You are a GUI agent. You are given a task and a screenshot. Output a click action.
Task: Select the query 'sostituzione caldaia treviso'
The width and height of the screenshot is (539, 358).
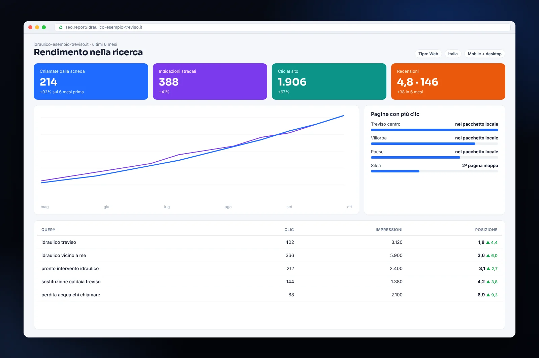pyautogui.click(x=71, y=282)
